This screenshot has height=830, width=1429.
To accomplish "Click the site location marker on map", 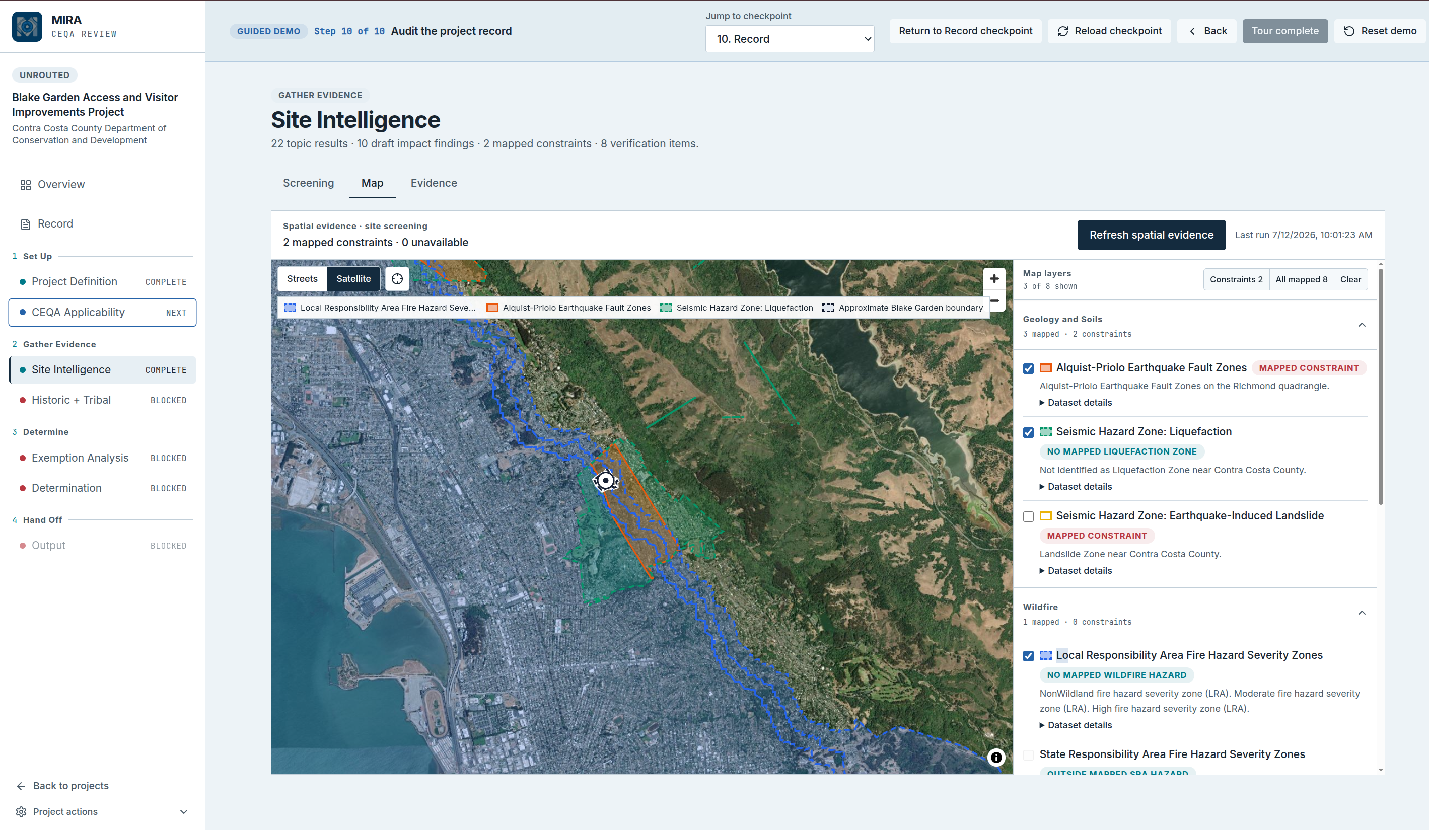I will tap(606, 481).
